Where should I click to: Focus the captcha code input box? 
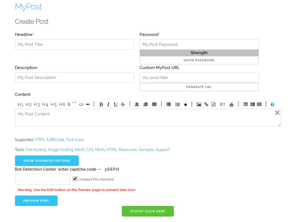point(43,179)
